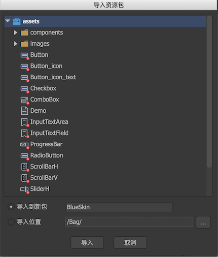
Task: Click the Demo document icon
Action: [x=24, y=111]
